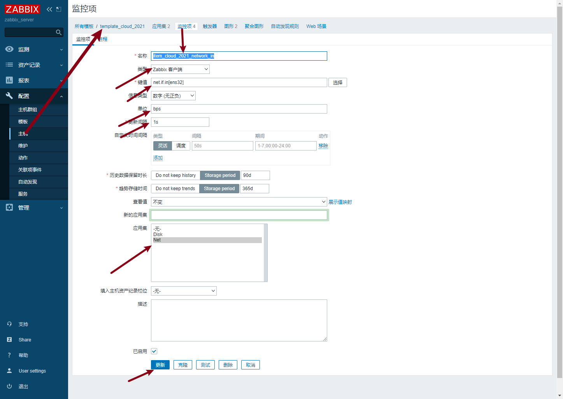
Task: Click the kiosk mode icon beside logo
Action: tap(59, 9)
